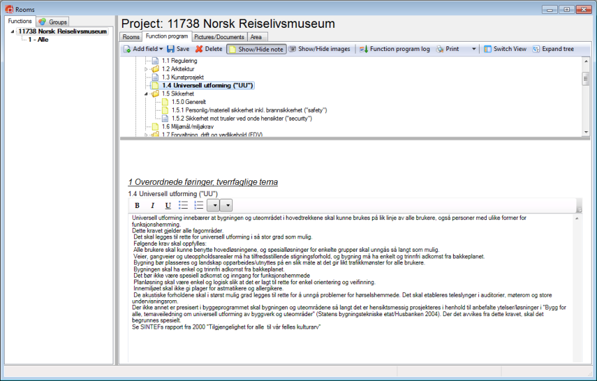Image resolution: width=597 pixels, height=381 pixels.
Task: Select the Functions tab in the left panel
Action: (x=20, y=21)
